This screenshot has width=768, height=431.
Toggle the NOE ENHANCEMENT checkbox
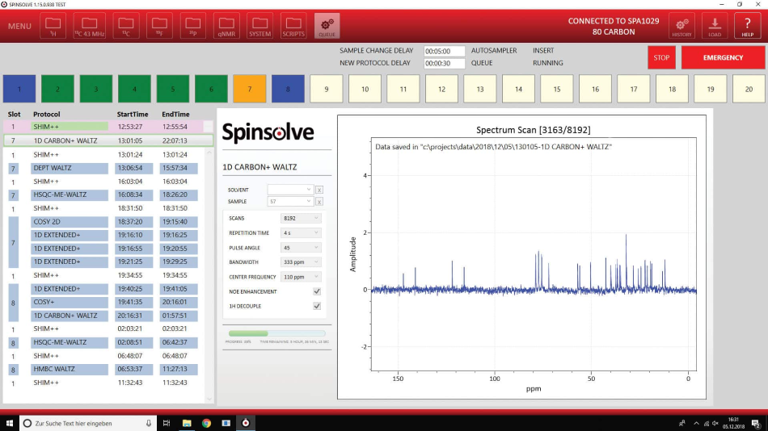pos(317,291)
